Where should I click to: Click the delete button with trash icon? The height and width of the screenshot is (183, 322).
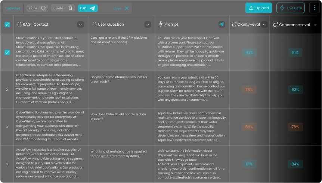click(63, 8)
